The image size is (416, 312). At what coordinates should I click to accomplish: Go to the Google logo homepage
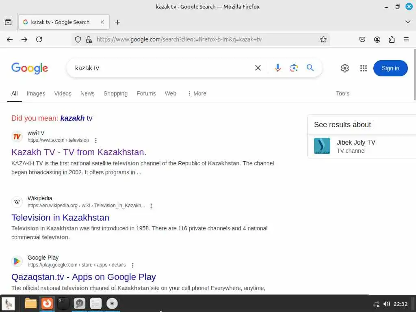[30, 68]
